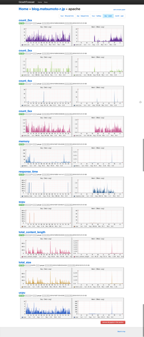Viewport: 144px width, 337px height.
Task: Open the total_content_length graph title link
Action: pos(32,232)
